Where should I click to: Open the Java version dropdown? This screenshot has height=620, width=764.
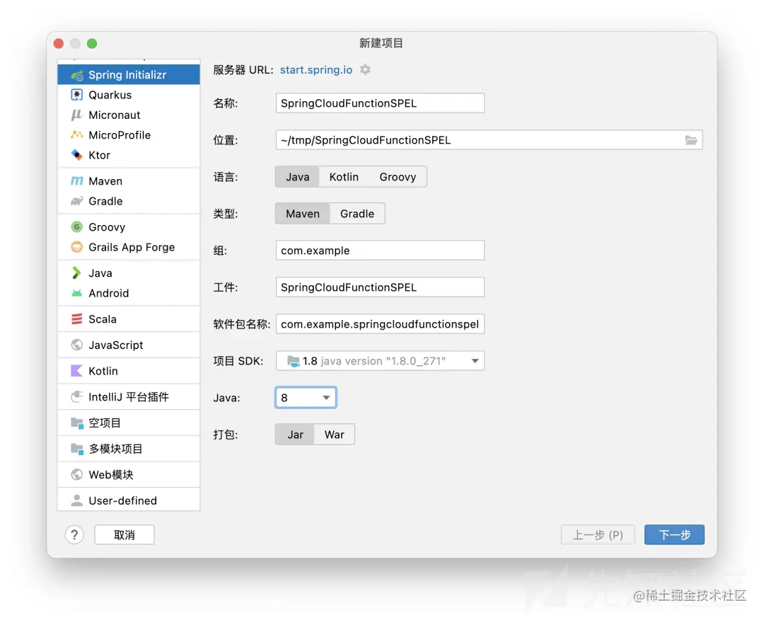tap(306, 398)
